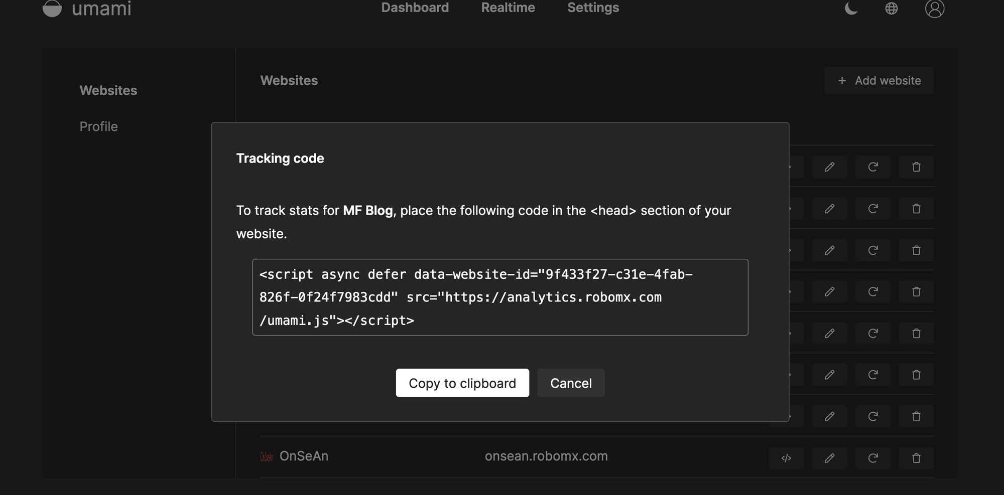Get tracking code for OnSeAn

point(786,458)
